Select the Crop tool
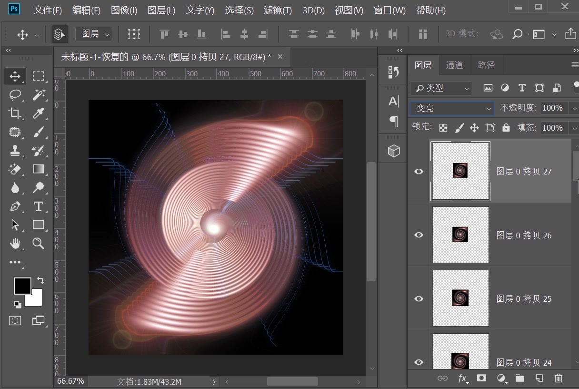 point(15,113)
